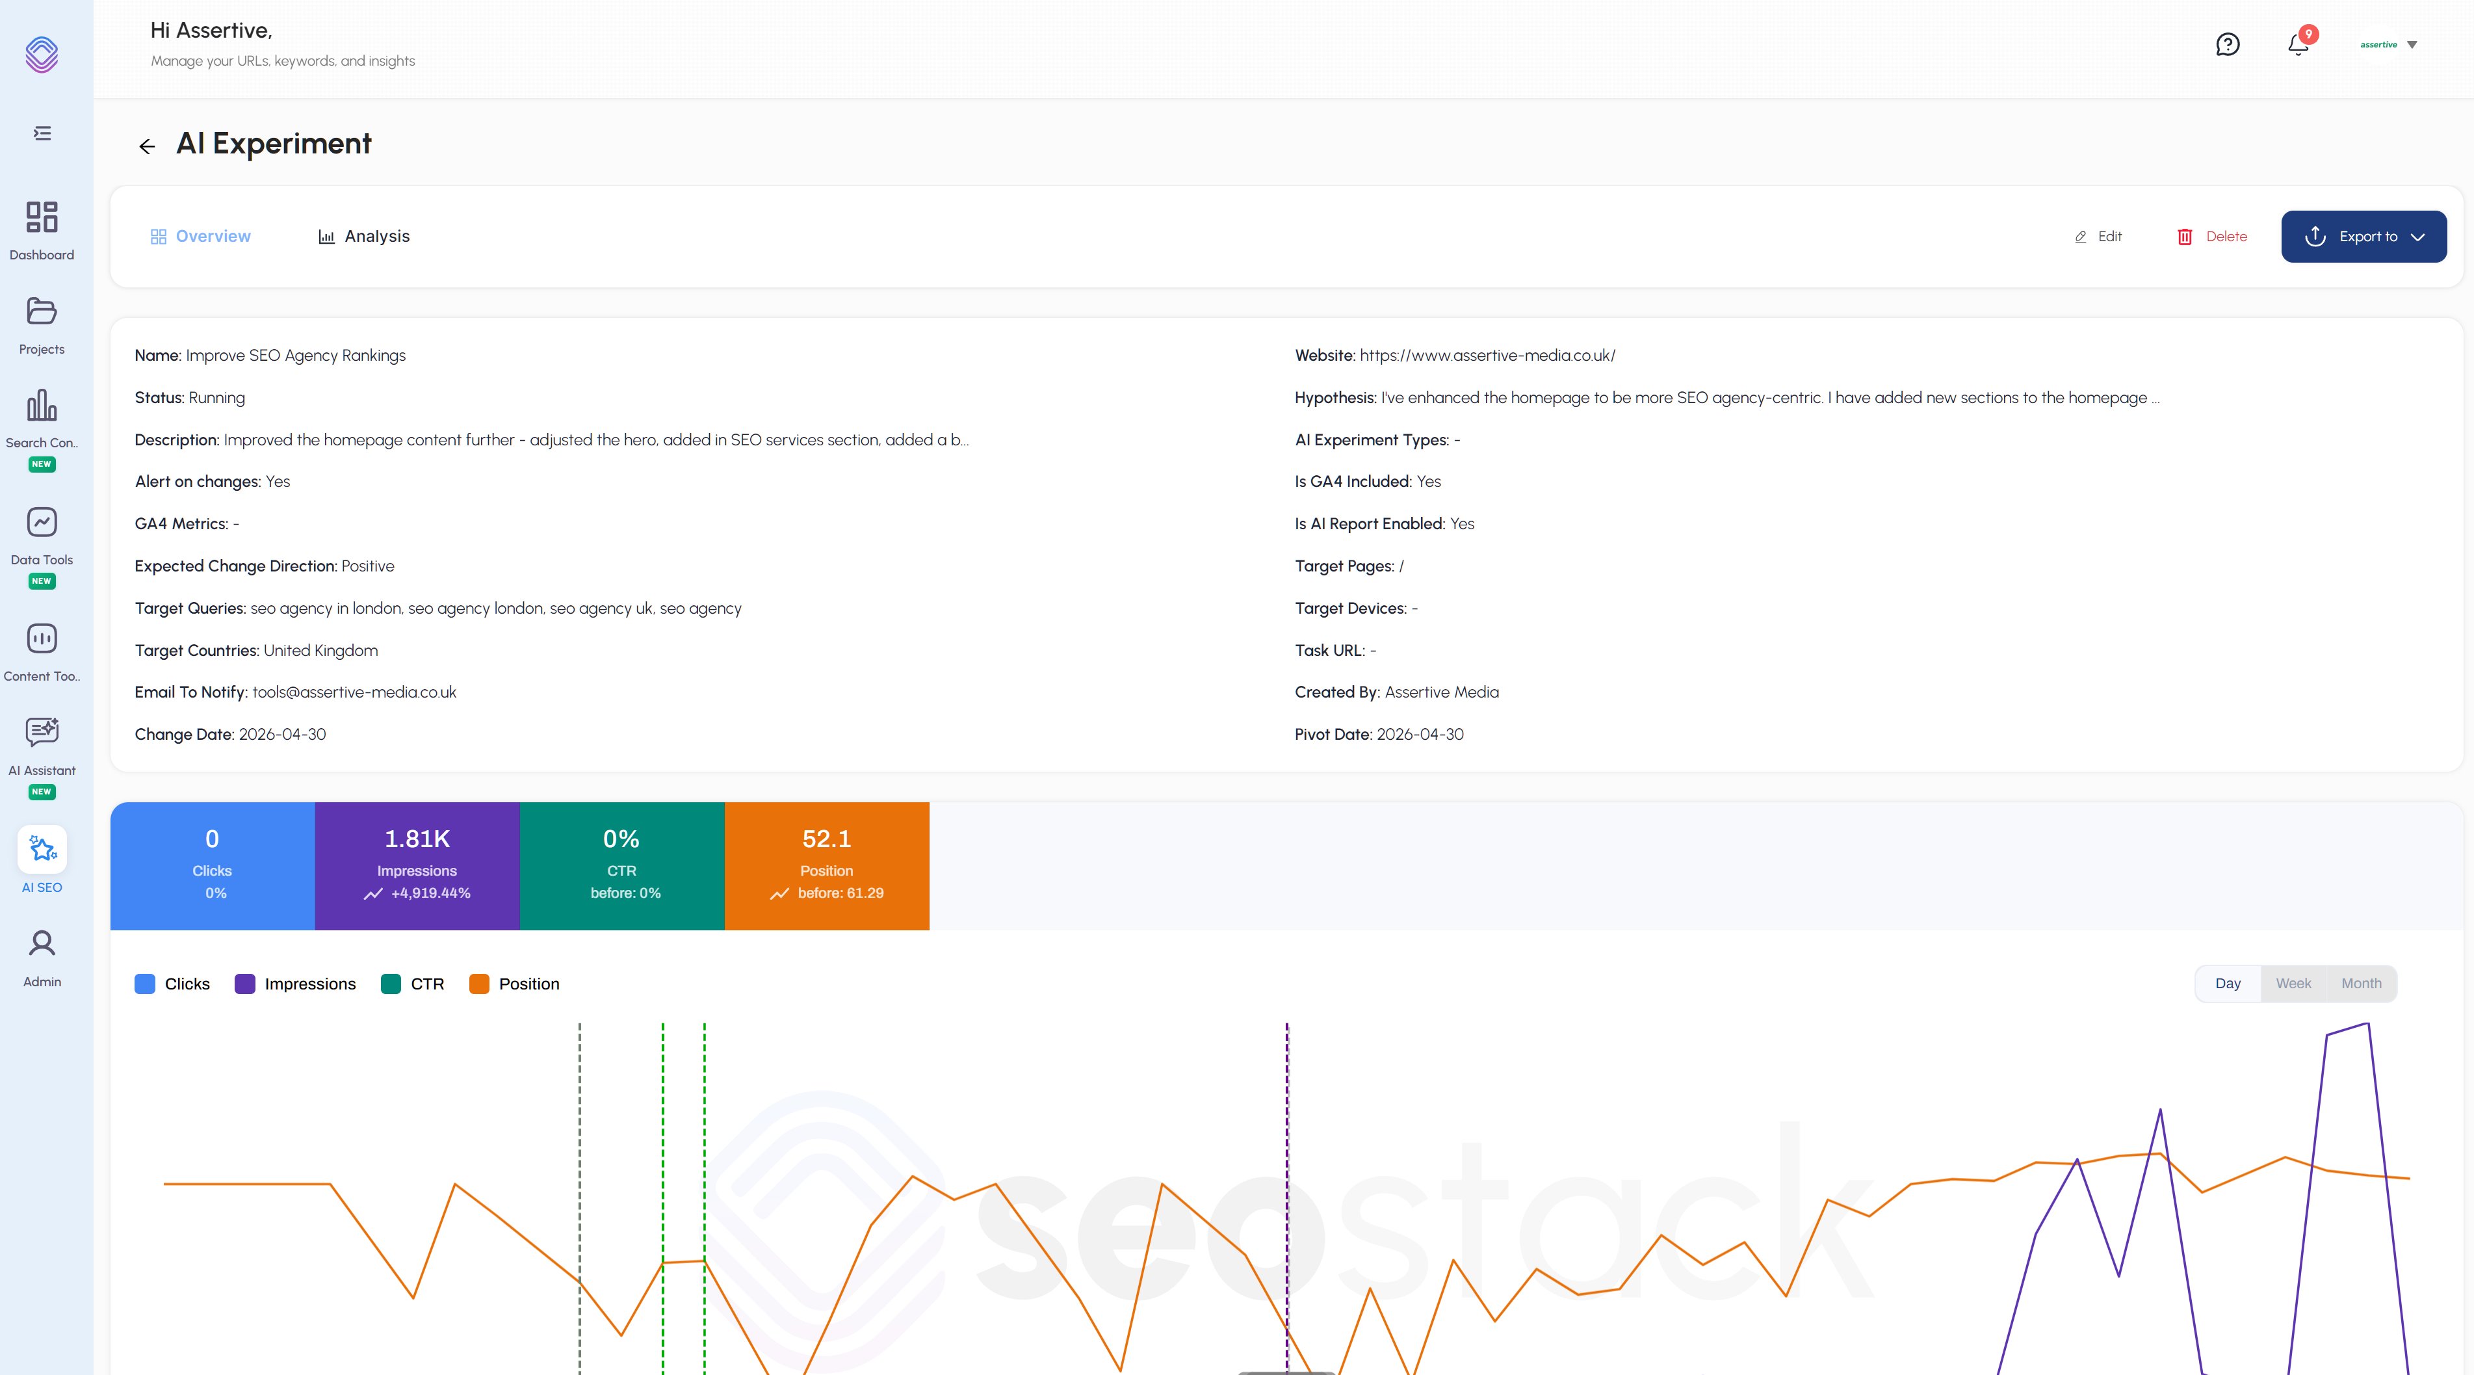The image size is (2474, 1375).
Task: Click the tools@assertive-media.co.uk email
Action: [354, 692]
